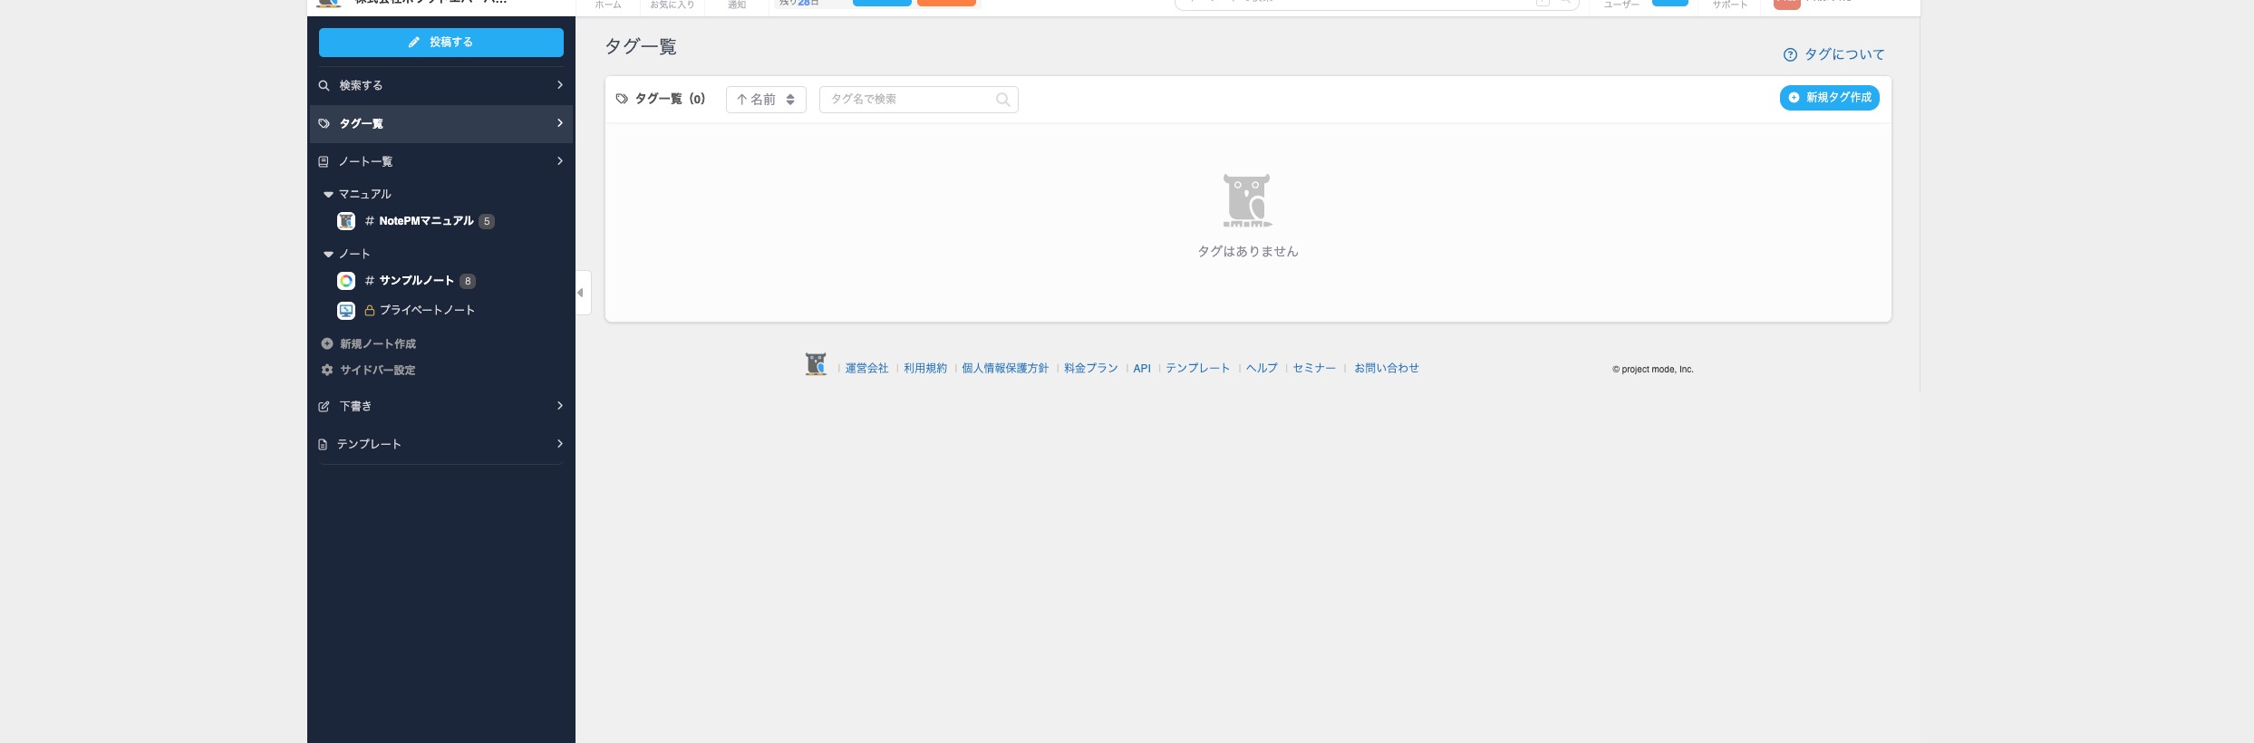This screenshot has height=743, width=2254.
Task: Collapse the sidebar with the arrow handle
Action: pos(581,293)
